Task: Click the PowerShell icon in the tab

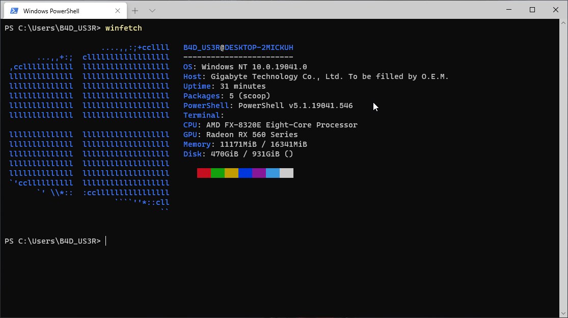Action: click(x=14, y=11)
